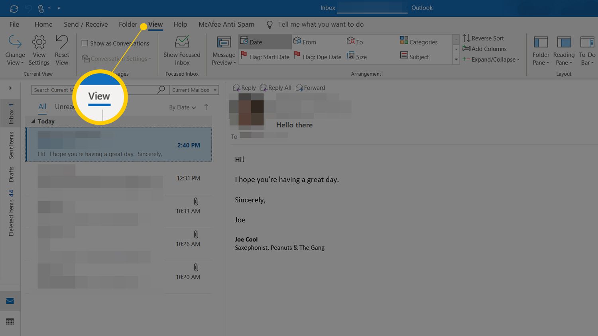
Task: Open the Current Mailbox dropdown
Action: coord(194,90)
